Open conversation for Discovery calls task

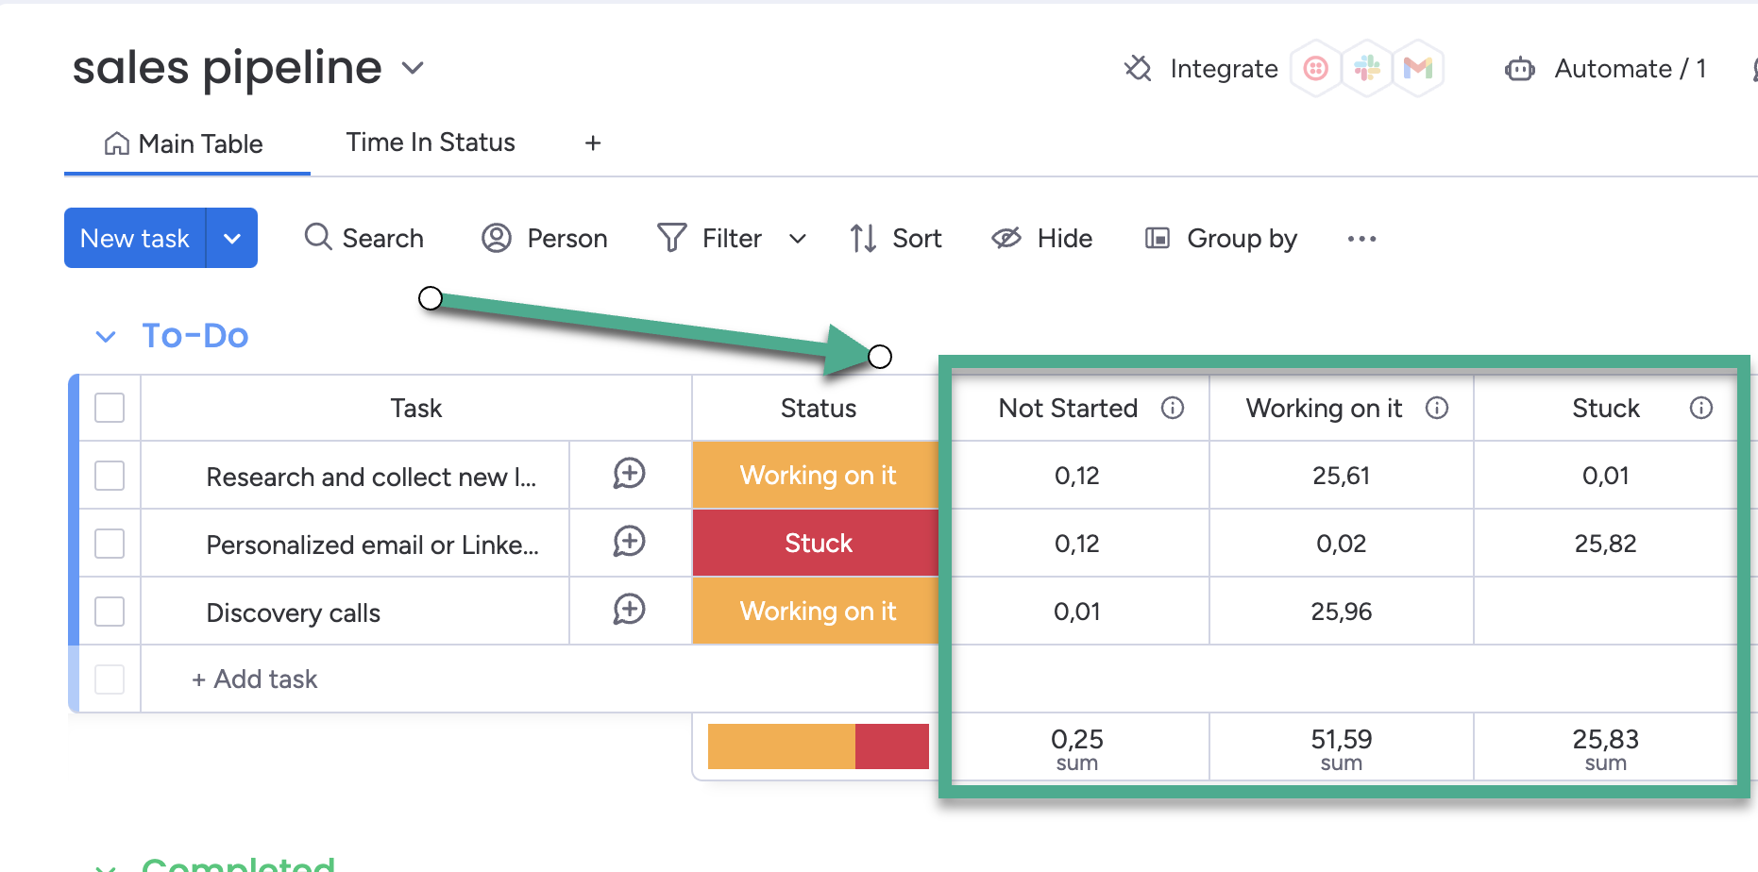point(629,610)
